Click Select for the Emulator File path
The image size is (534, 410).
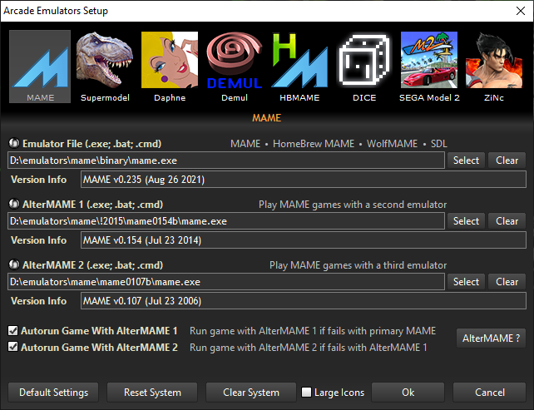[x=466, y=161]
